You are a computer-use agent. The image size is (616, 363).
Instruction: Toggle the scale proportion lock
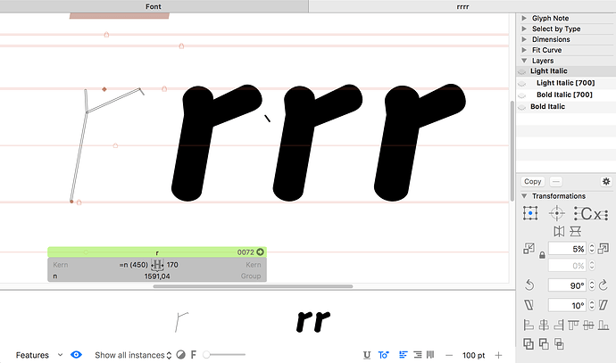tap(542, 255)
